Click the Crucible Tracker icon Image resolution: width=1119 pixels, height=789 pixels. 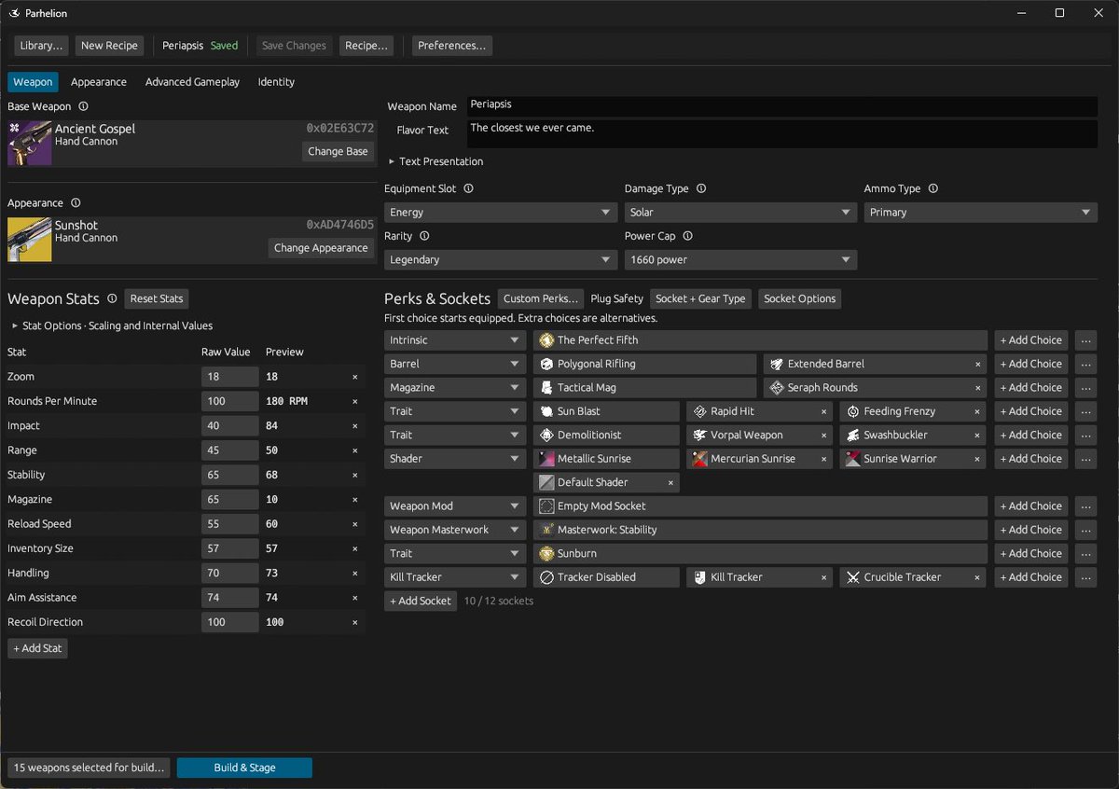coord(853,577)
